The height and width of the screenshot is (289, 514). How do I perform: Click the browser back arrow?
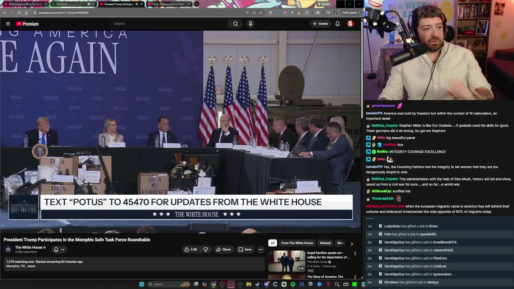click(4, 12)
